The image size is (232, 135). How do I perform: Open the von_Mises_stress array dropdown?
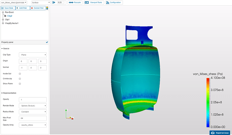coord(14,2)
